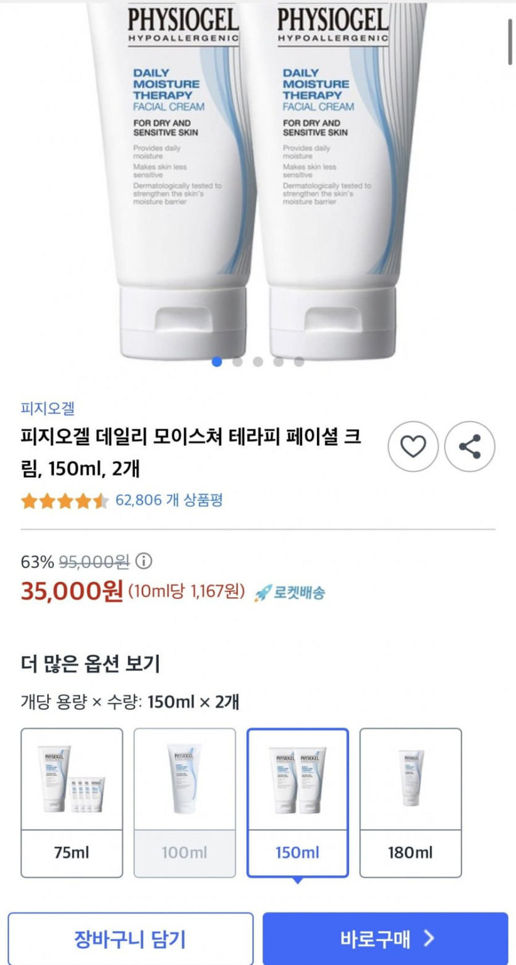This screenshot has height=965, width=516.
Task: Go to the fifth image dot
Action: click(x=299, y=362)
